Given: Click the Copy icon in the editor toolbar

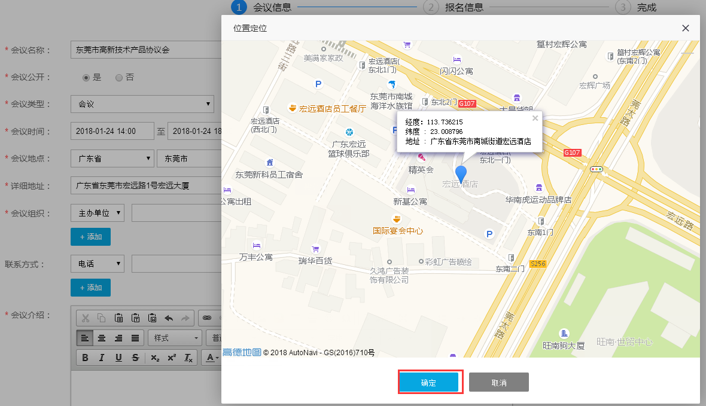Looking at the screenshot, I should (102, 318).
